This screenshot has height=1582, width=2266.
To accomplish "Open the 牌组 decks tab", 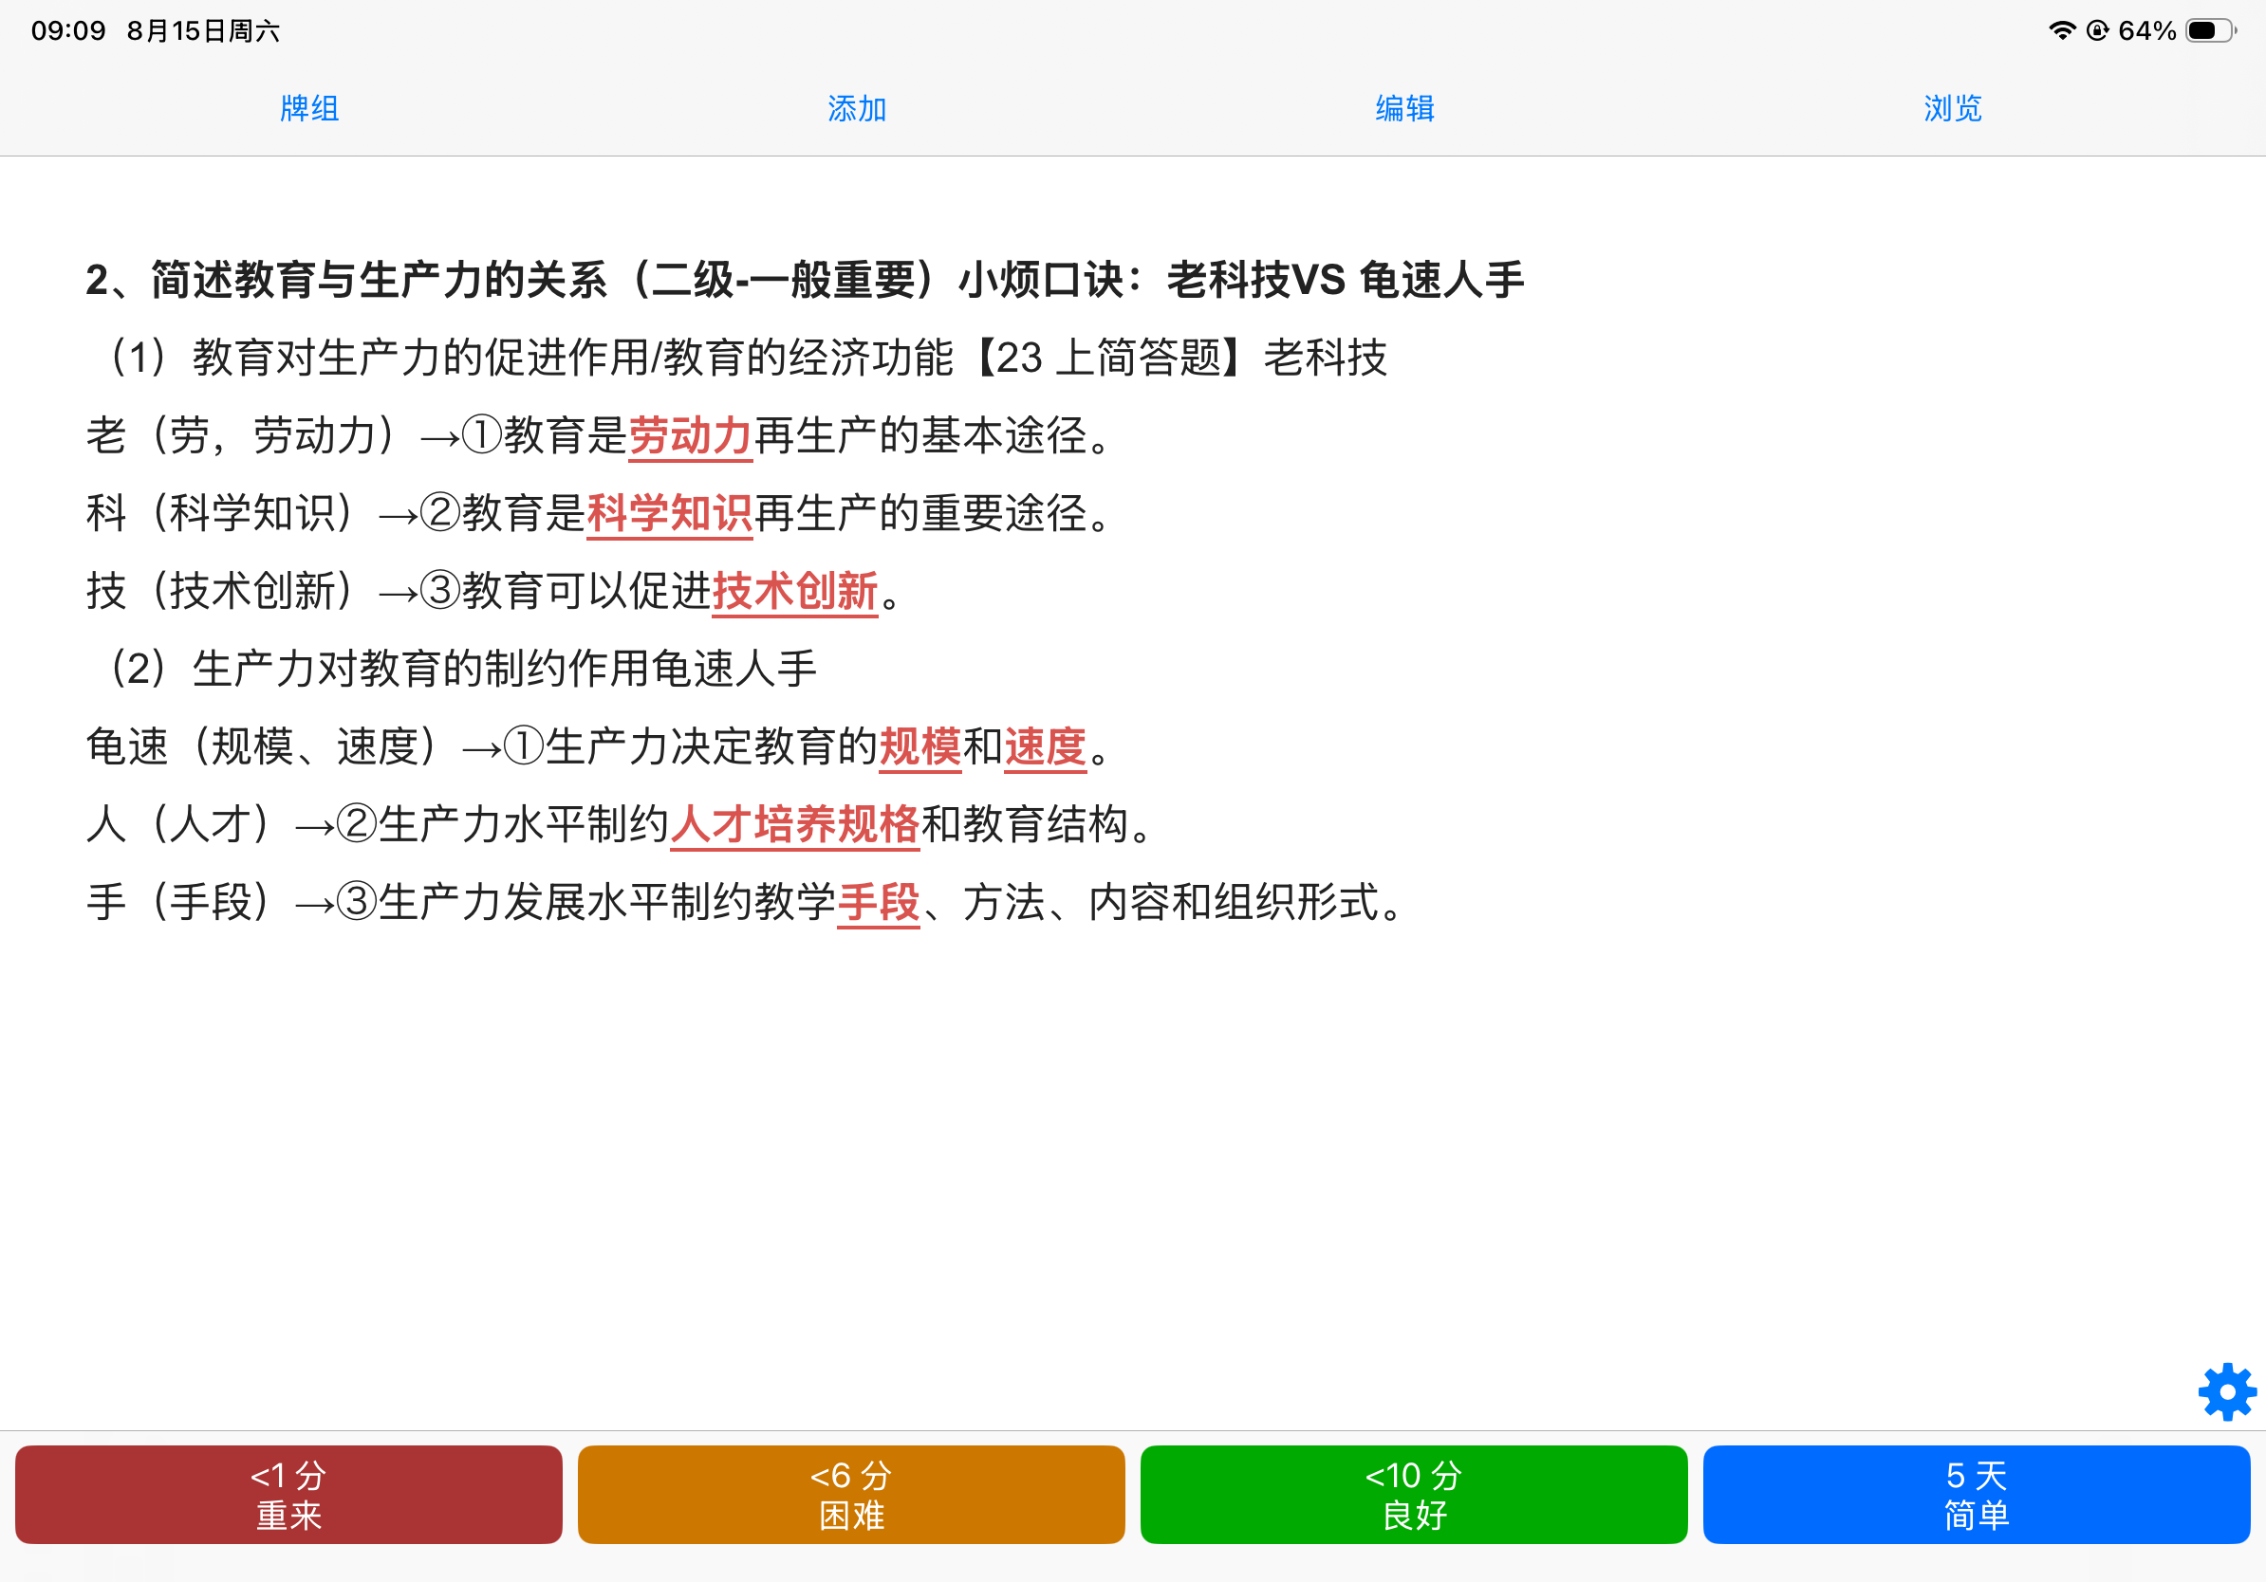I will coord(310,108).
